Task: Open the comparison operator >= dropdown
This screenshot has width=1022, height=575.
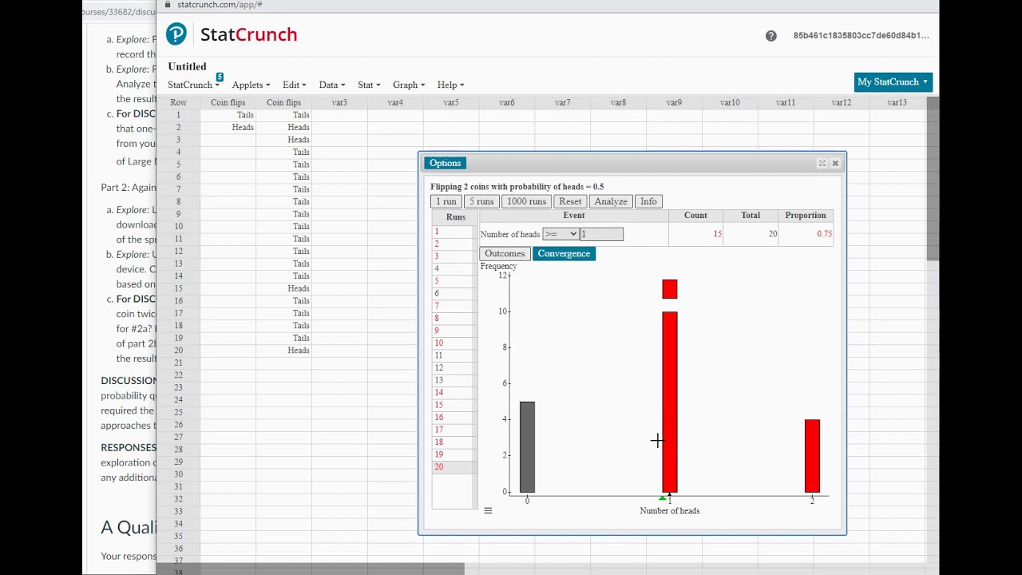Action: [x=560, y=234]
